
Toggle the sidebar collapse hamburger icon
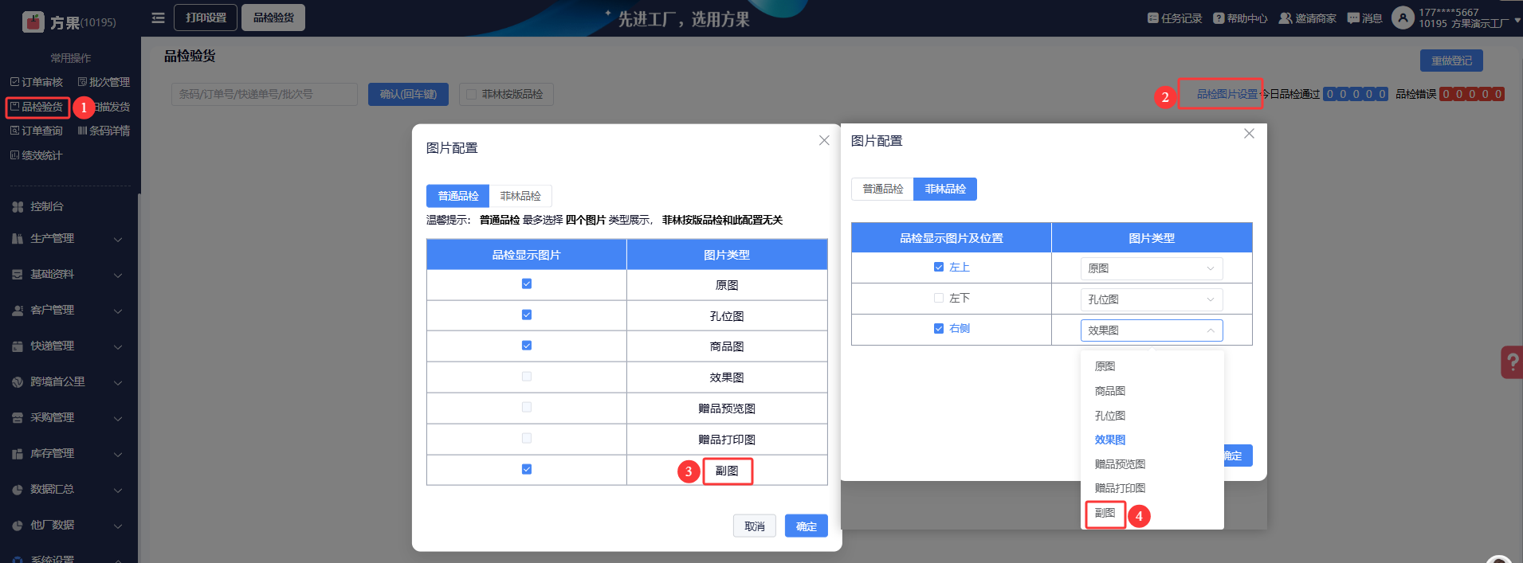[x=159, y=18]
